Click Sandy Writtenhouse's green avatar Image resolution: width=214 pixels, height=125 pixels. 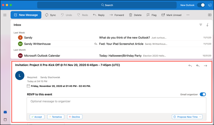[x=20, y=44]
